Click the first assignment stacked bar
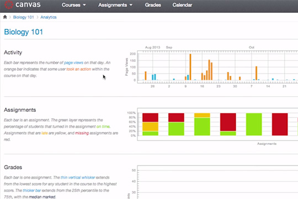 tap(150, 124)
